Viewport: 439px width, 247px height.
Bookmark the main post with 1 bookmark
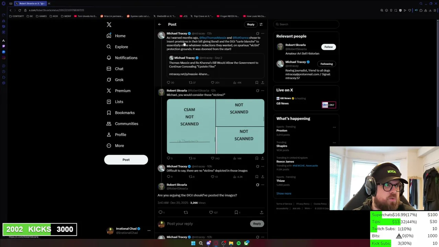[237, 212]
